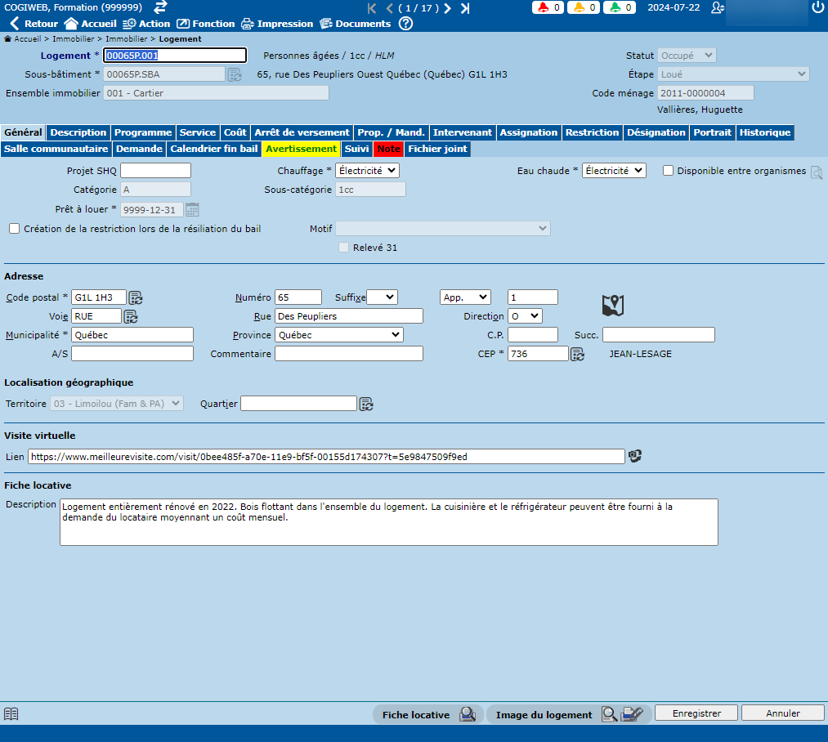828x742 pixels.
Task: Click the Quartier lookup icon
Action: tap(366, 404)
